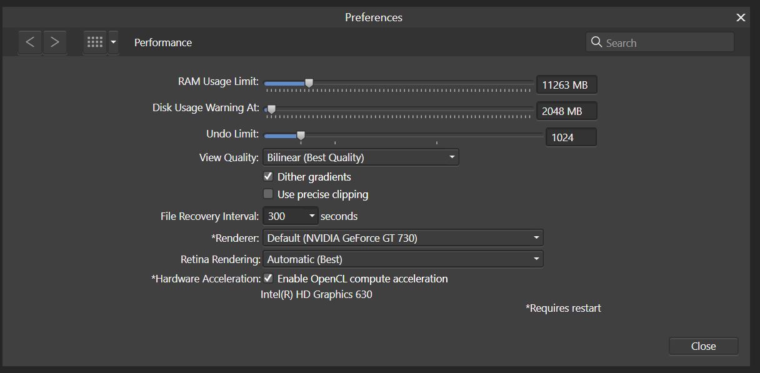Show all preference categories grid icon
Screen dimensions: 760x373
click(95, 42)
